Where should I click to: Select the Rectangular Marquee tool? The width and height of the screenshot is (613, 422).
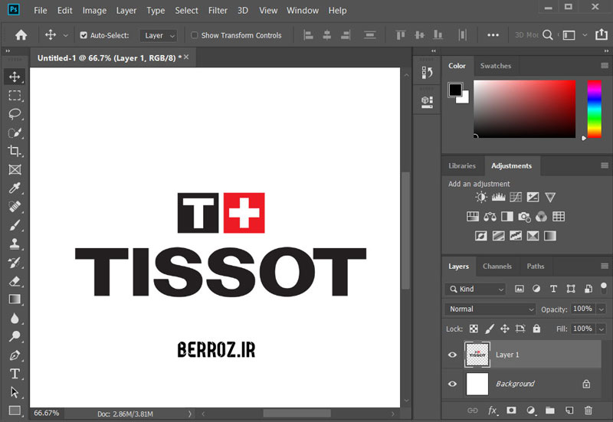15,95
